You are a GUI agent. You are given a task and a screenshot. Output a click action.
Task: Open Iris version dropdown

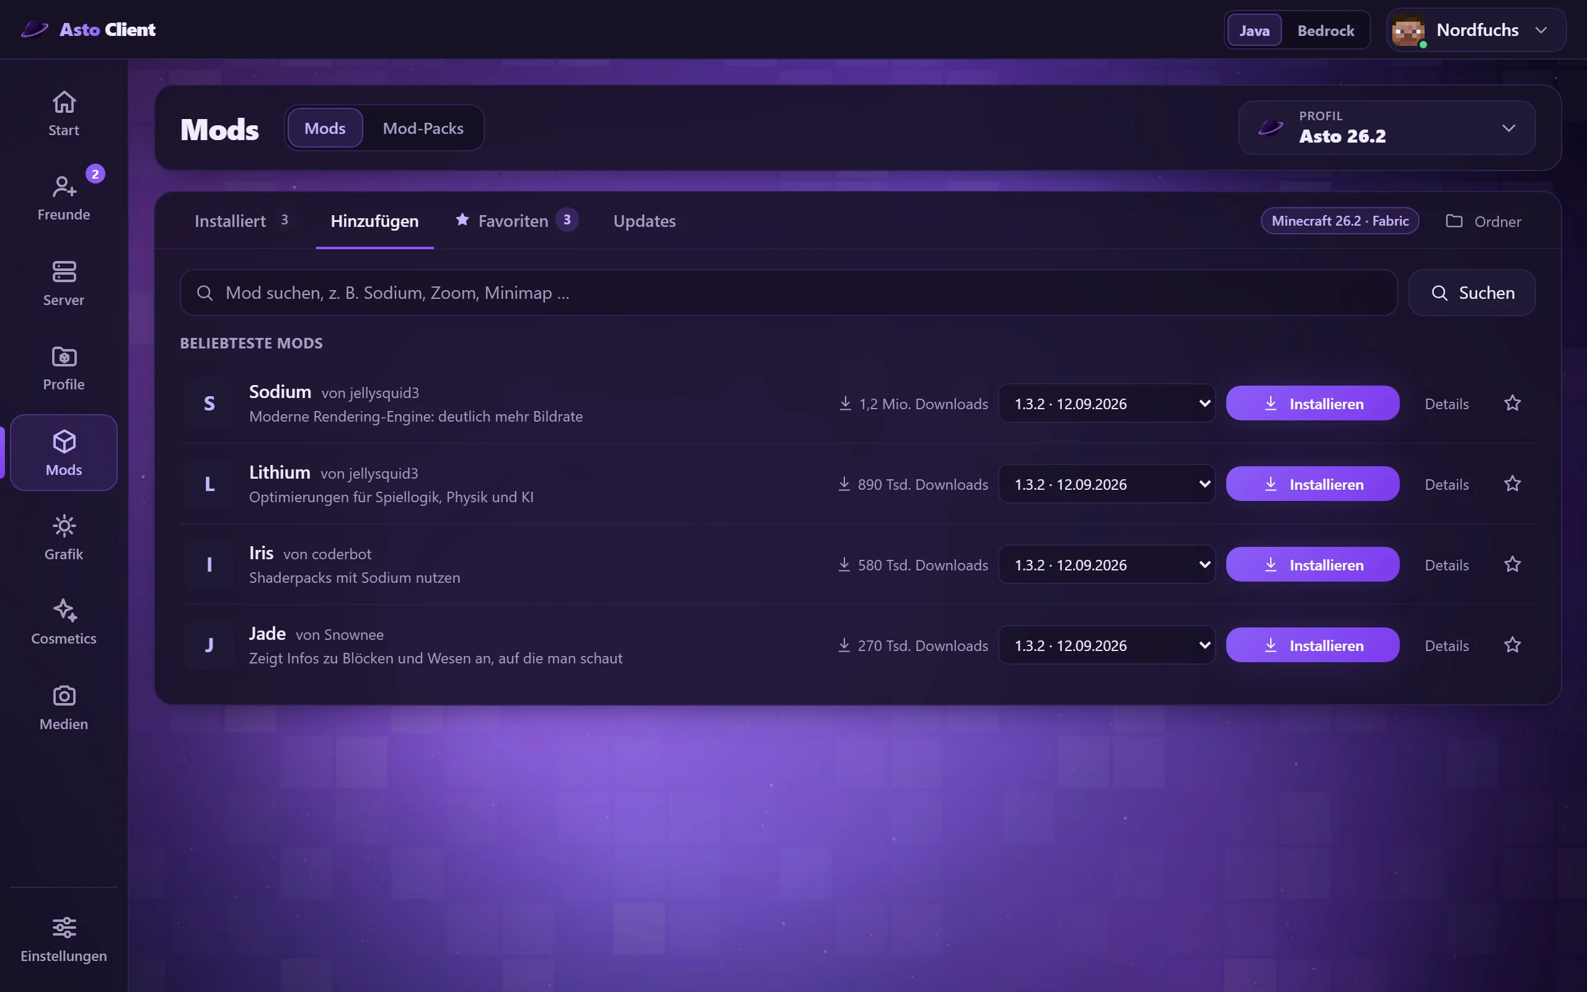coord(1107,564)
